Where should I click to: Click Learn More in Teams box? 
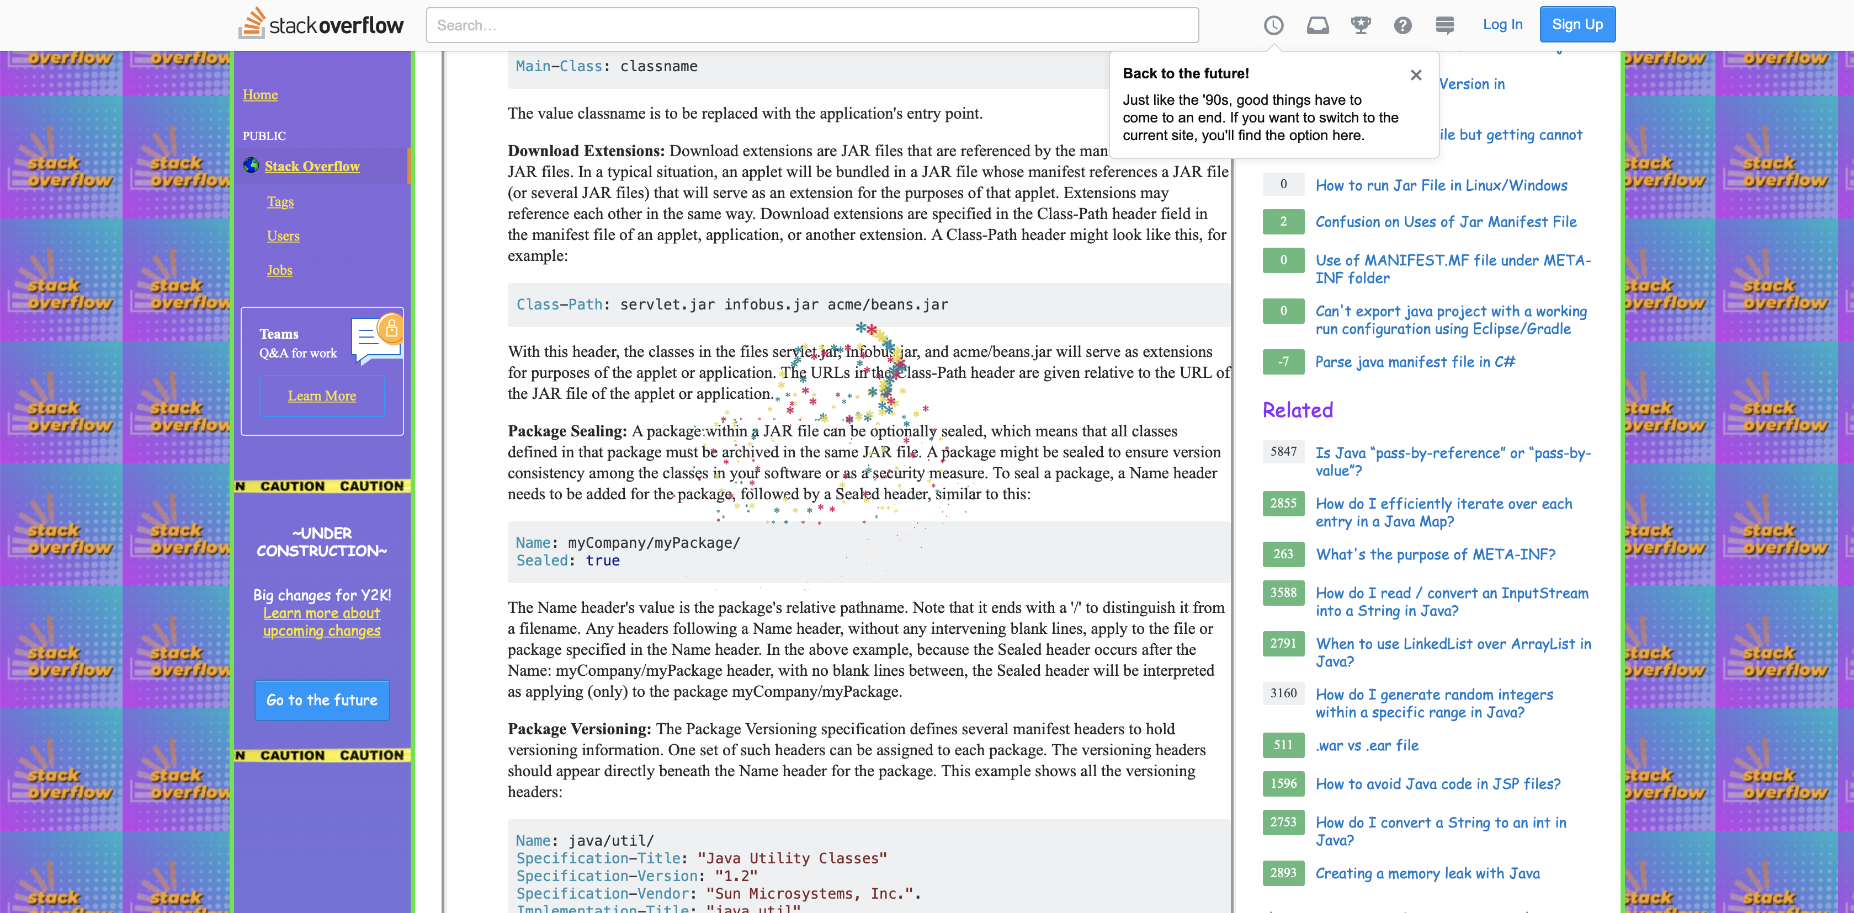pyautogui.click(x=322, y=396)
